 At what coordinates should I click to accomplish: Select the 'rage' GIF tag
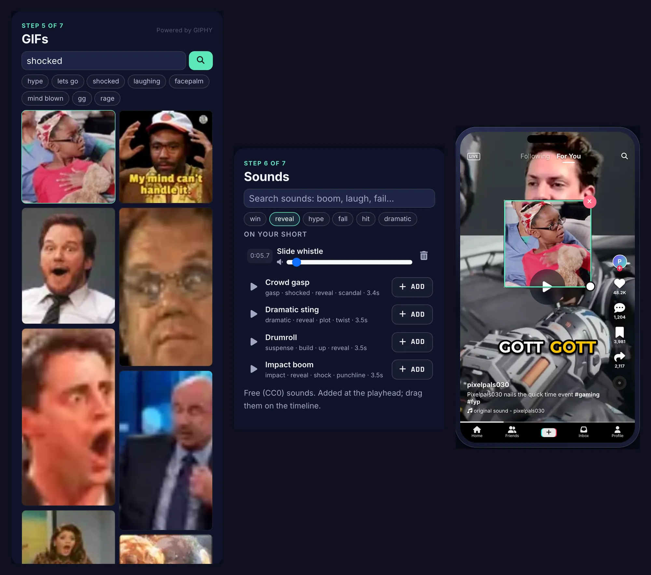(107, 99)
